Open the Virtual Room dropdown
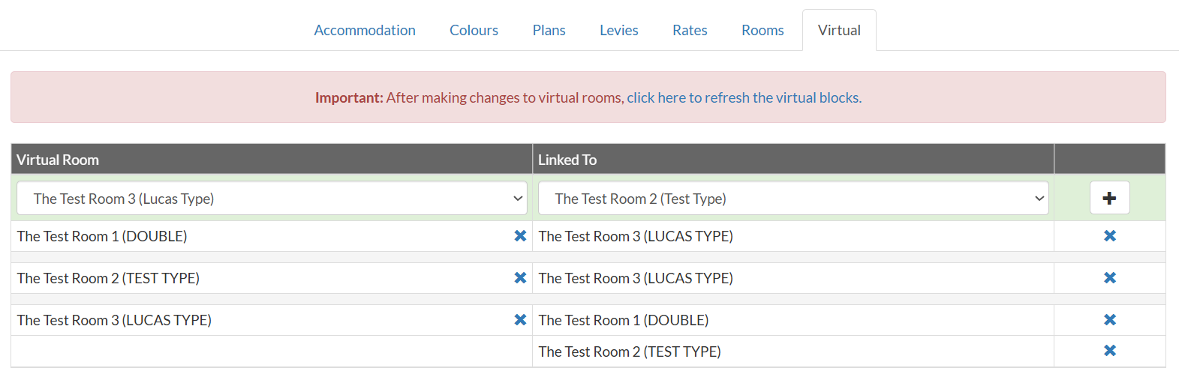Viewport: 1179px width, 377px height. click(272, 199)
